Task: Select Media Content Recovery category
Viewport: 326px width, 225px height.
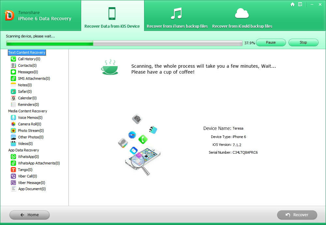Action: click(28, 111)
